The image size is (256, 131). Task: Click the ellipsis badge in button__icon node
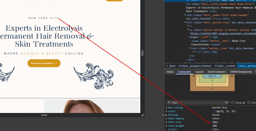(200, 52)
